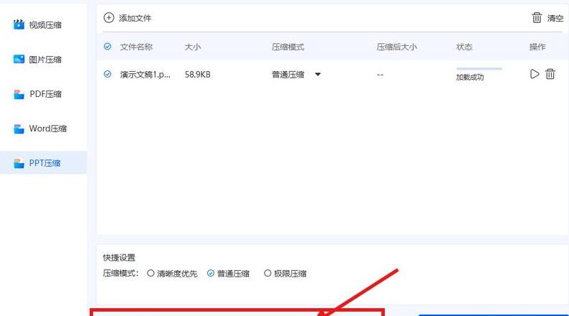Click the file name 演示文稿1.p...

tap(145, 75)
